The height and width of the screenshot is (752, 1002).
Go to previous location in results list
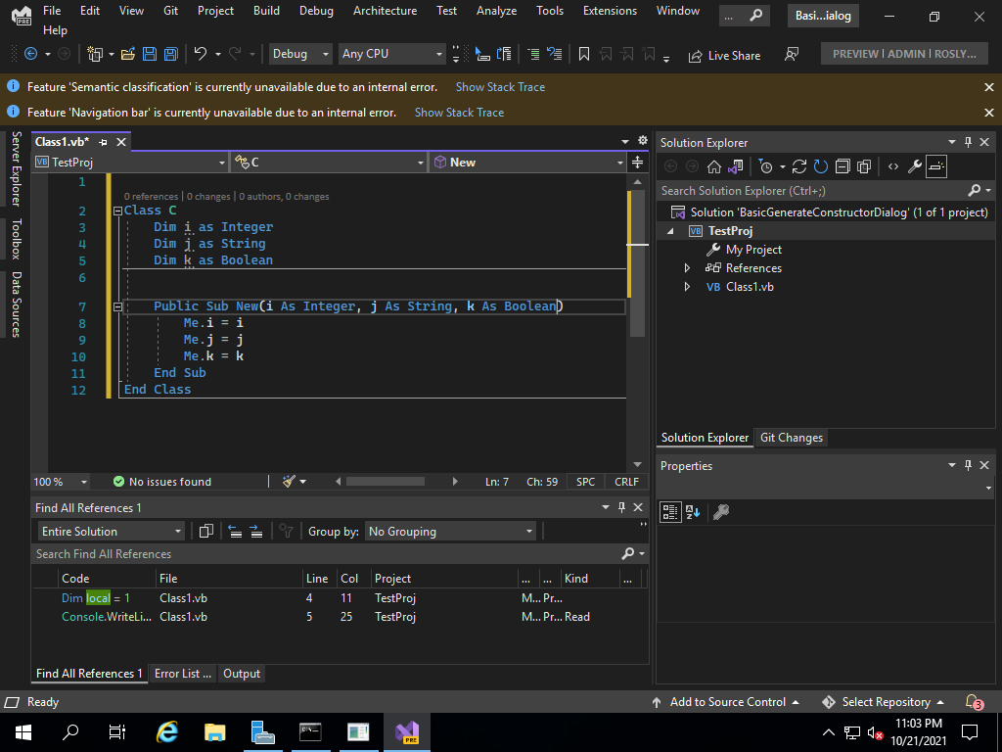[x=235, y=532]
